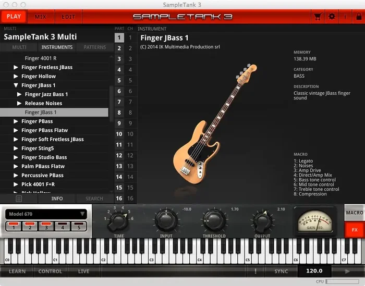Click the '138.39 MB' memory value
This screenshot has width=365, height=286.
point(305,59)
